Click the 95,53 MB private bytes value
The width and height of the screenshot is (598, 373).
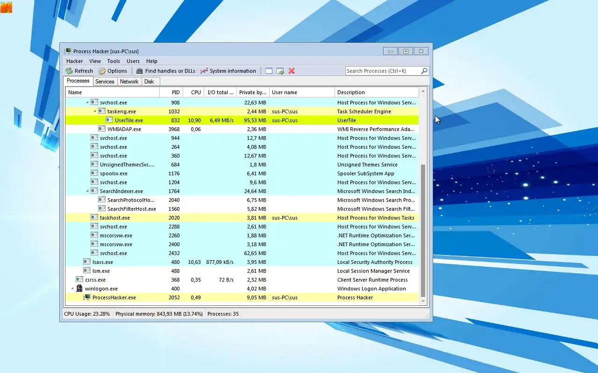[x=255, y=120]
